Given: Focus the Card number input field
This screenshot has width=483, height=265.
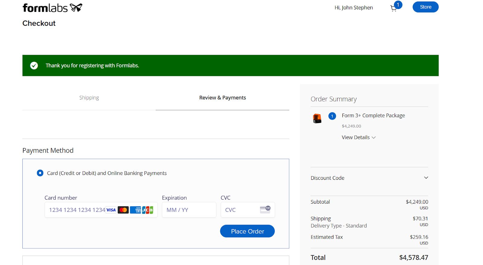Looking at the screenshot, I should [x=101, y=210].
